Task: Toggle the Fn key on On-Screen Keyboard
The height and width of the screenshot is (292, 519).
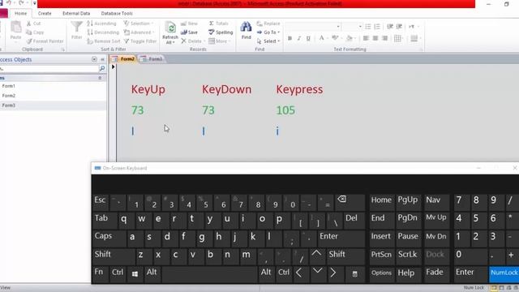Action: point(100,273)
